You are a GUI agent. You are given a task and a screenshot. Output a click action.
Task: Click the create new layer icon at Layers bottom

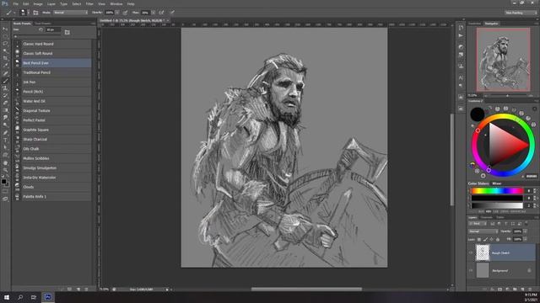[x=522, y=290]
